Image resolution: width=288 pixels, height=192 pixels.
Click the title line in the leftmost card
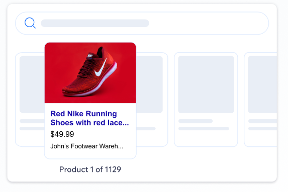click(32, 121)
